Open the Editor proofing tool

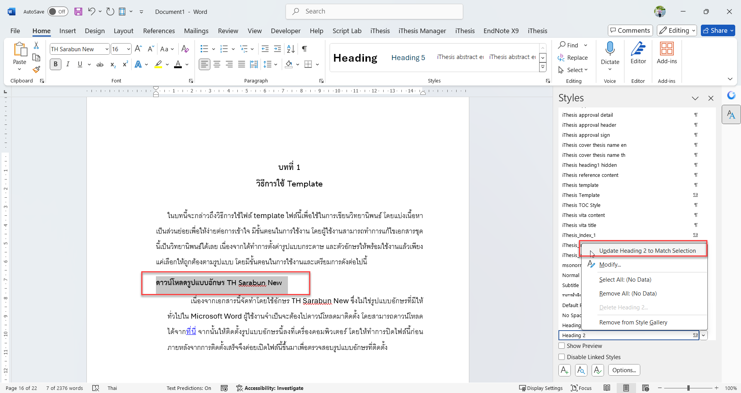pos(638,54)
